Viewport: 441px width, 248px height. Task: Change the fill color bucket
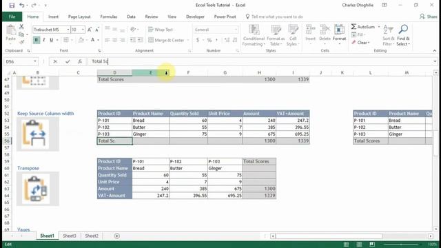click(x=81, y=40)
